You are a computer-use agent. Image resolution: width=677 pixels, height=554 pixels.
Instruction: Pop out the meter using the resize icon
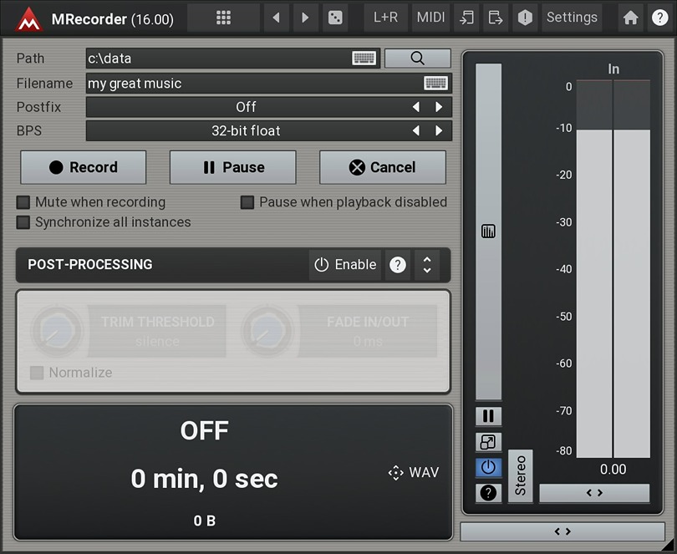488,441
